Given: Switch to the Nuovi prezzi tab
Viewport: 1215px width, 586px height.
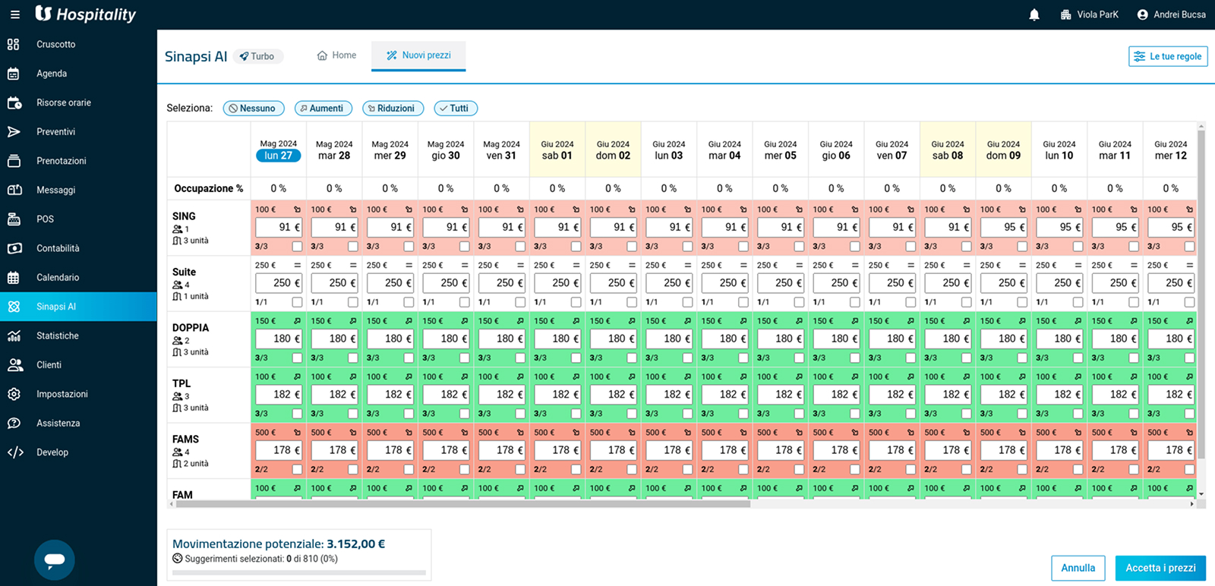Looking at the screenshot, I should tap(418, 55).
